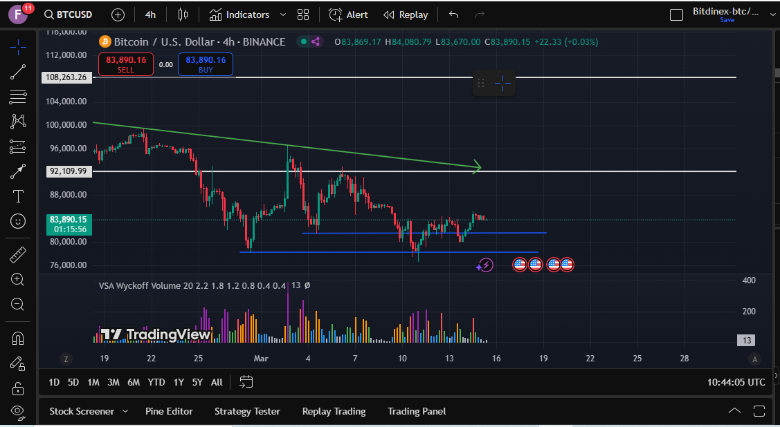The width and height of the screenshot is (780, 427).
Task: Click the BUY 83,890.16 button
Action: click(206, 64)
